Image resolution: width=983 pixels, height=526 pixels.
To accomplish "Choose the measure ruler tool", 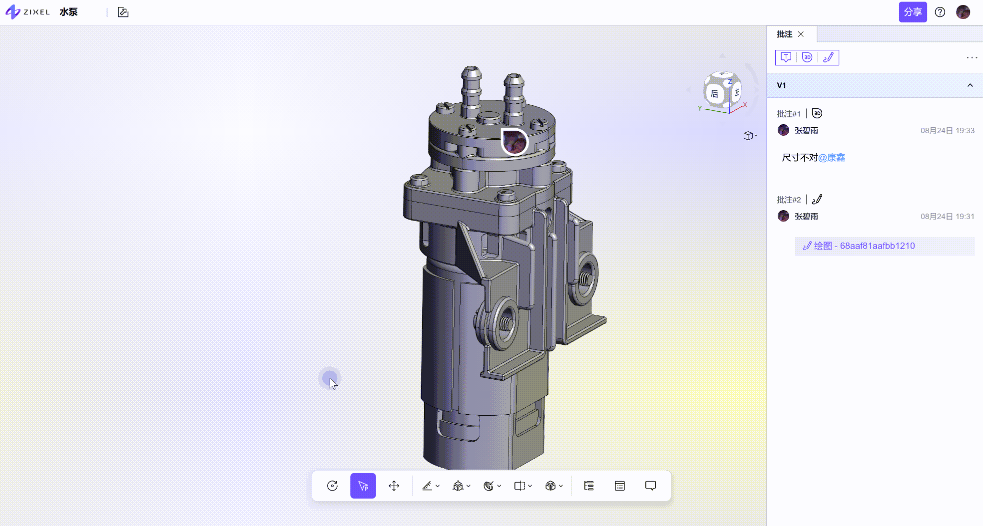I will [x=427, y=486].
